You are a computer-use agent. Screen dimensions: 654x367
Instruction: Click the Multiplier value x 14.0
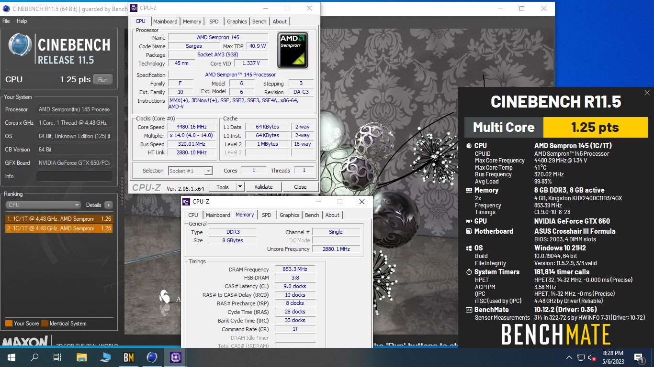192,135
